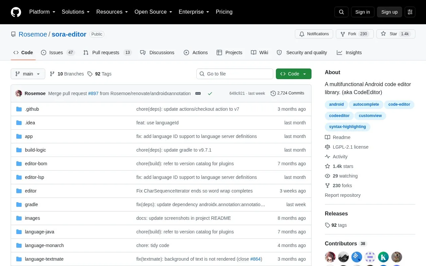The width and height of the screenshot is (426, 266).
Task: Expand the Open Source menu
Action: click(x=153, y=12)
